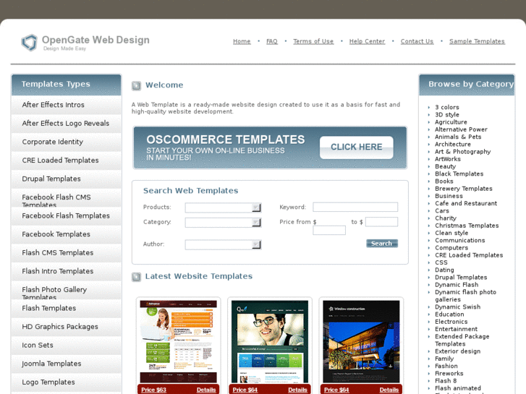The image size is (526, 394).
Task: Select After Effects Logo Reveals
Action: [x=66, y=124]
